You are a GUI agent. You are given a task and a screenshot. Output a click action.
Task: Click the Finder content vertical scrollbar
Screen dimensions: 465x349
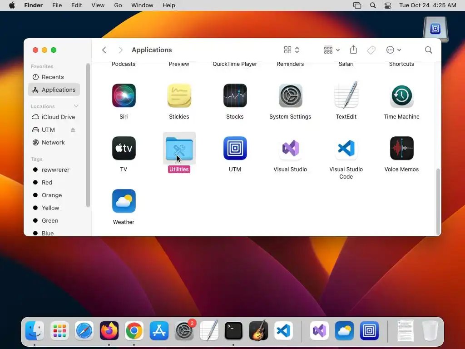(x=438, y=202)
